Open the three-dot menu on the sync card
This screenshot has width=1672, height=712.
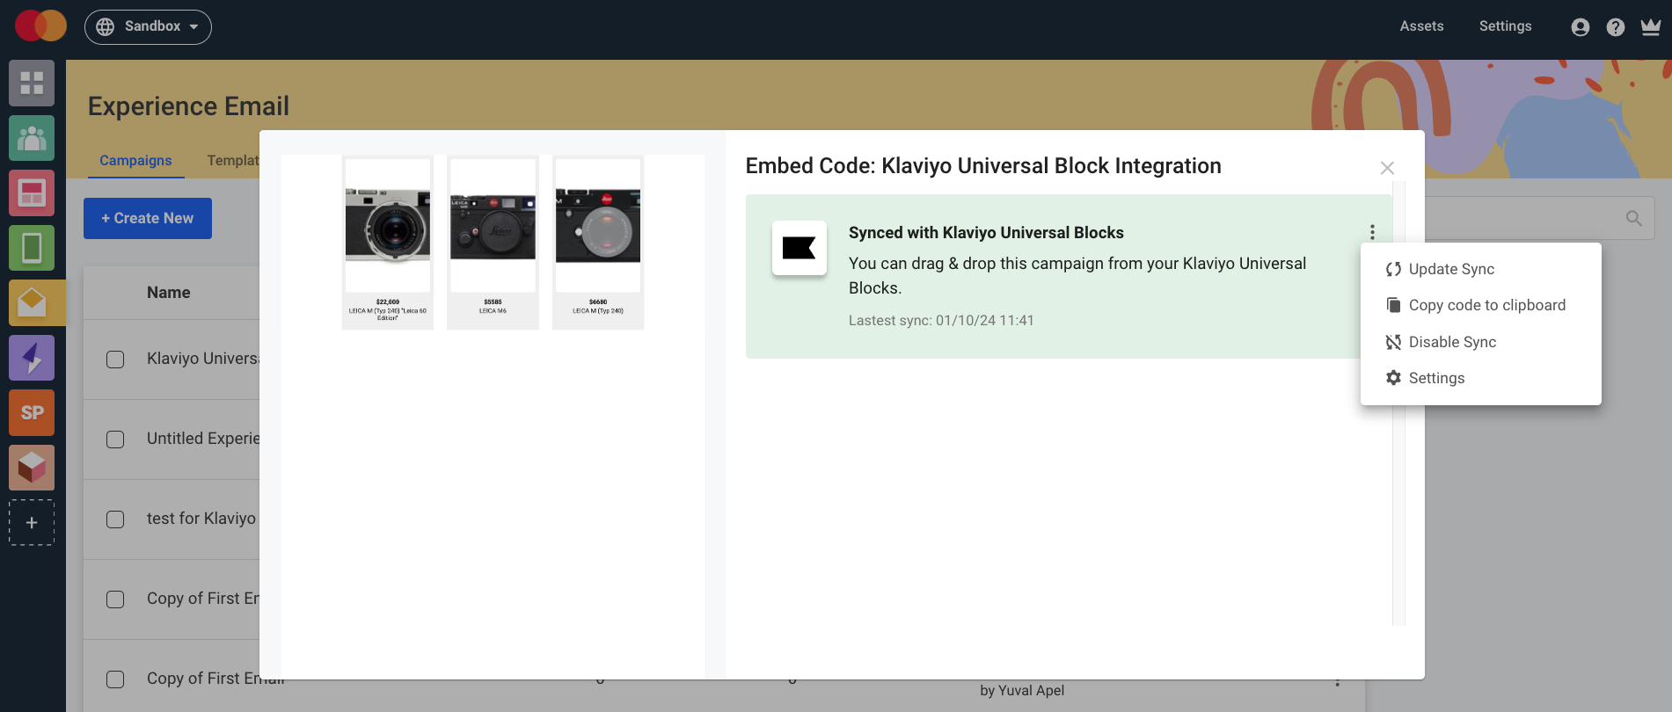[x=1372, y=232]
